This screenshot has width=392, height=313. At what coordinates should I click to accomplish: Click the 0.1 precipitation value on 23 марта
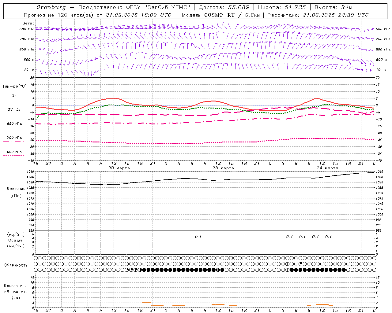[198, 237]
